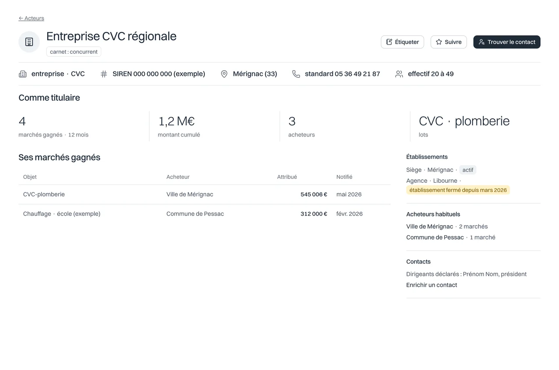The height and width of the screenshot is (370, 559).
Task: Click the '4' marchés gagnés figure
Action: coord(22,121)
